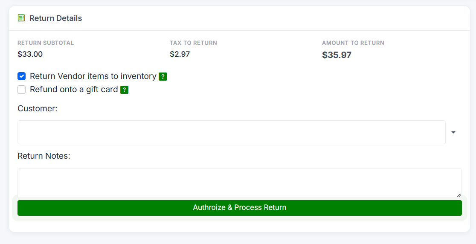This screenshot has height=244, width=476.
Task: Focus the Return Notes text area
Action: click(x=240, y=183)
